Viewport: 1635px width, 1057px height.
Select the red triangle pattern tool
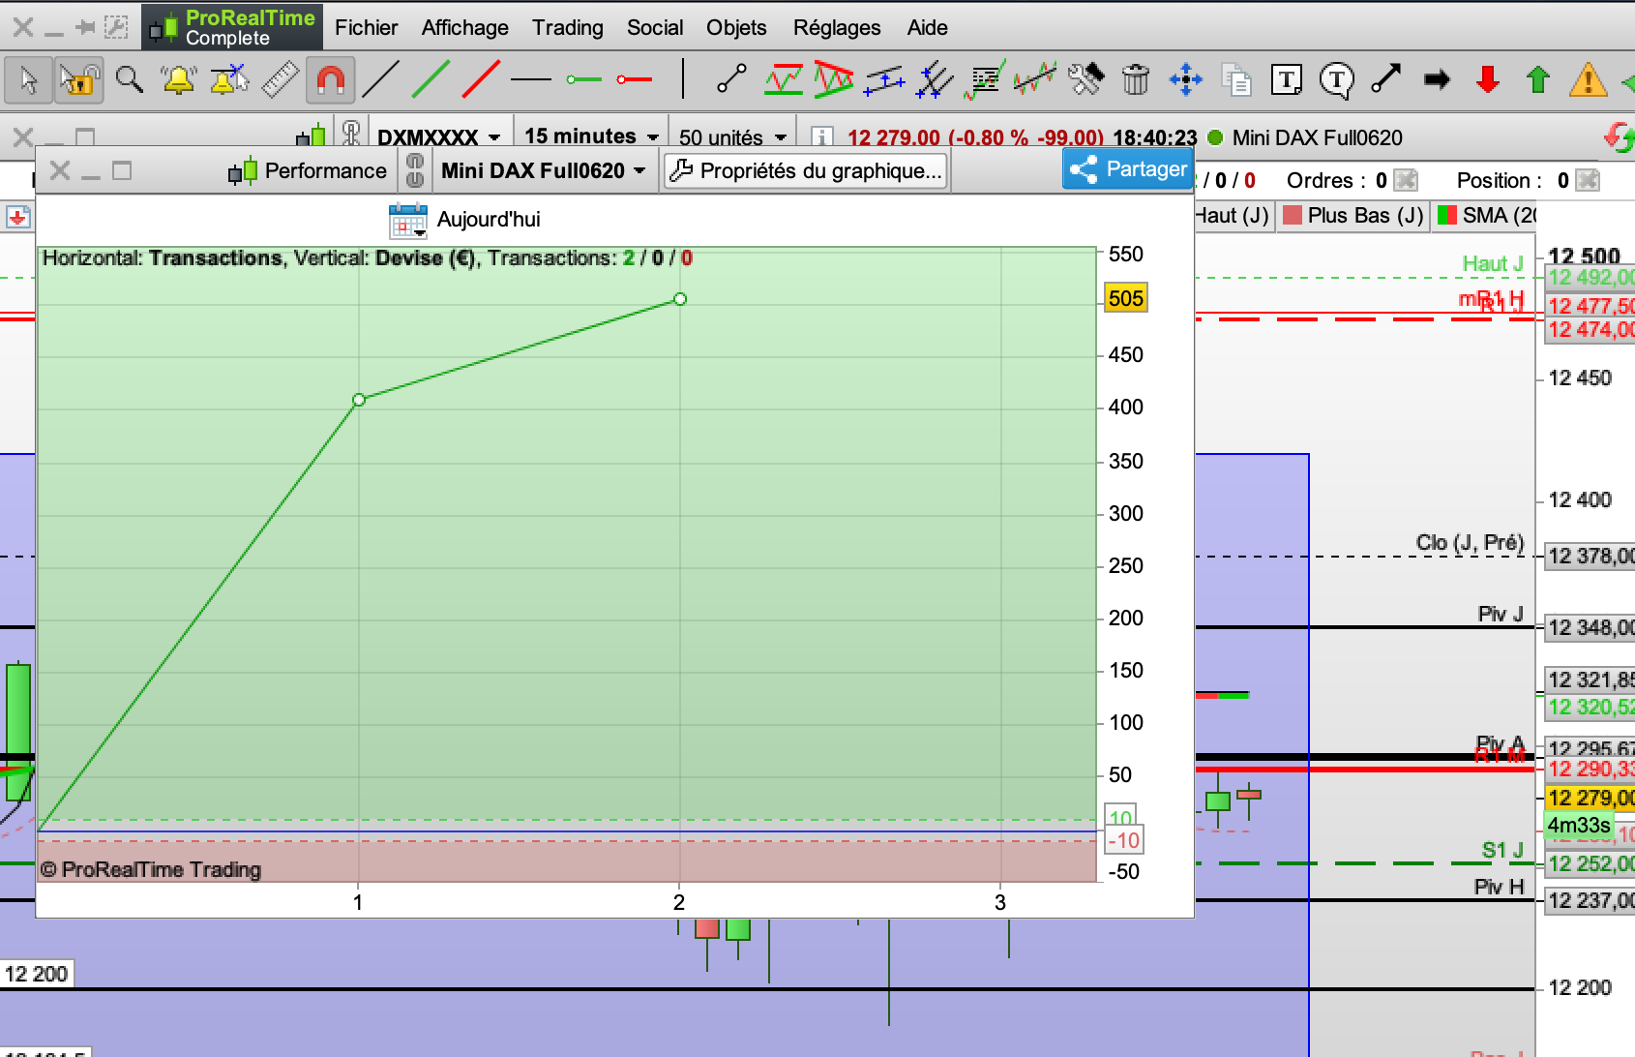(833, 79)
